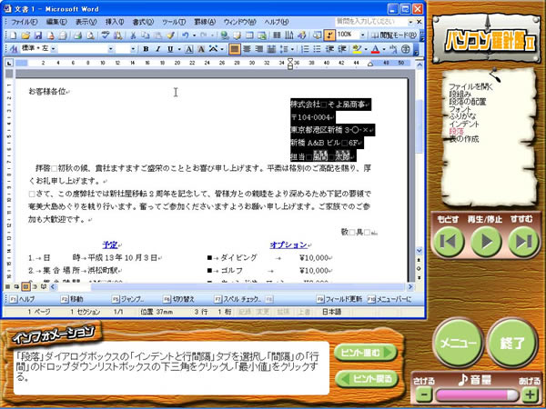
Task: Switch to normal view button
Action: [x=7, y=287]
